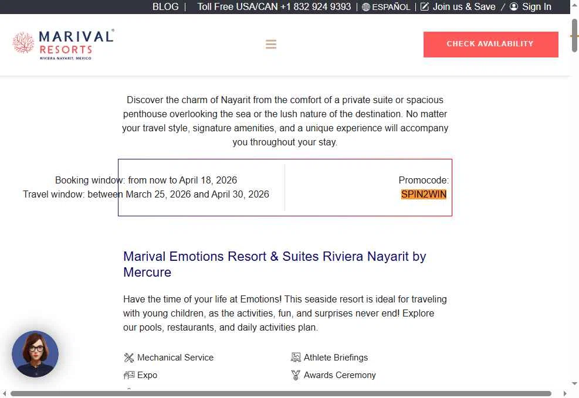Click the Marival Resorts logo
This screenshot has height=398, width=579.
click(x=63, y=45)
